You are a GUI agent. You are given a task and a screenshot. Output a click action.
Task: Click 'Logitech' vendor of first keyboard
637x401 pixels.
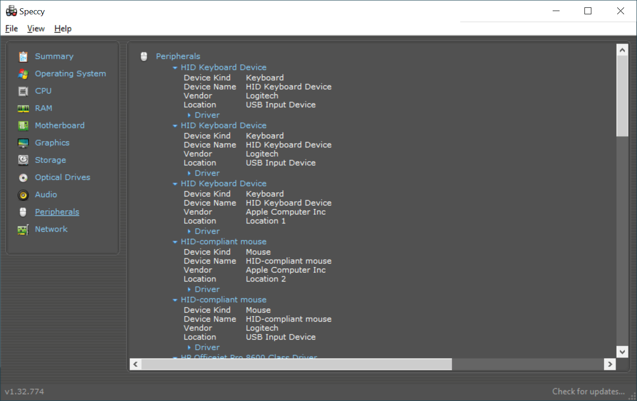tap(262, 96)
